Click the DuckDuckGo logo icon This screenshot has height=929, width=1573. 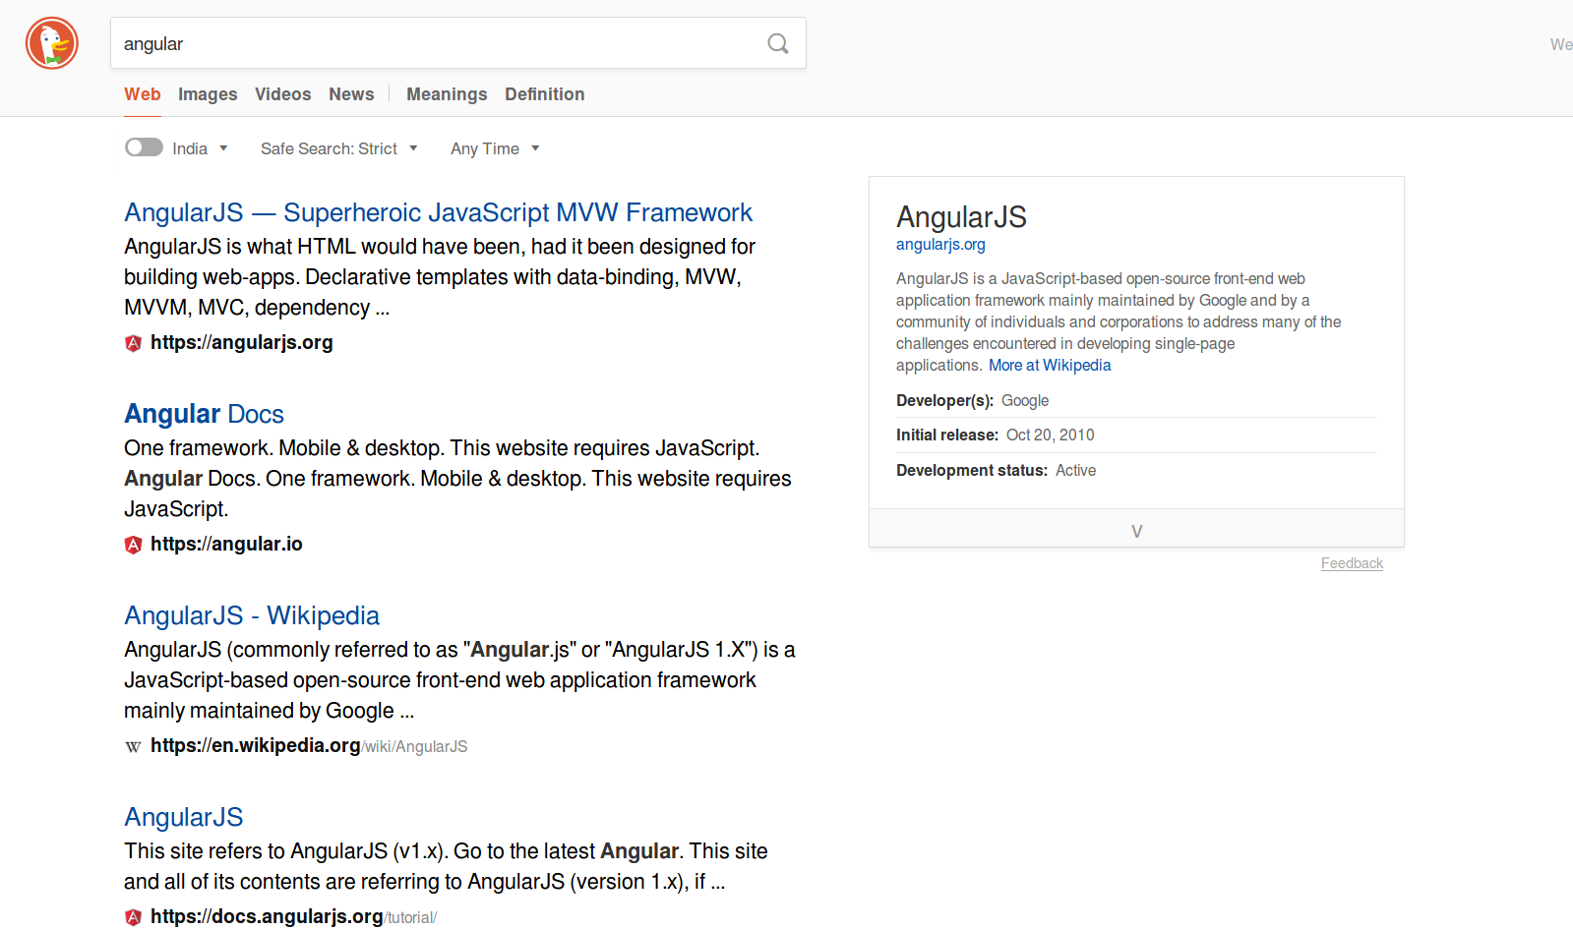coord(52,43)
